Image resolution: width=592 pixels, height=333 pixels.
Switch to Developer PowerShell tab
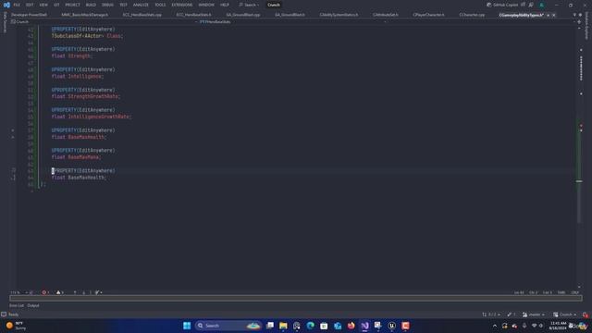pos(29,15)
